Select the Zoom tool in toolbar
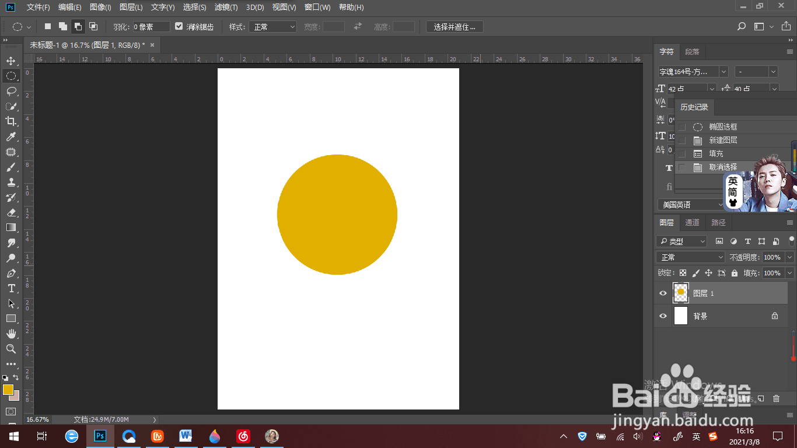The image size is (797, 448). (11, 349)
